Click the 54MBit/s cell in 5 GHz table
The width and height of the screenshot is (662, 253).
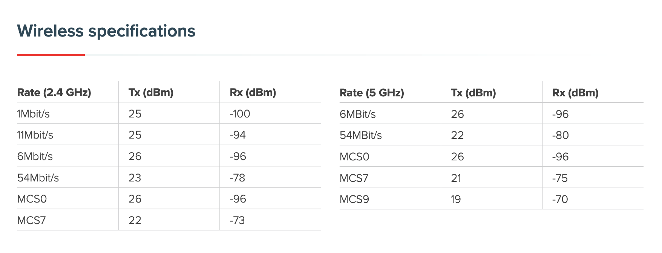(x=361, y=136)
